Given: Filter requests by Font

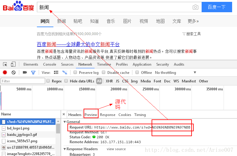Looking at the screenshot, I should [x=157, y=81].
